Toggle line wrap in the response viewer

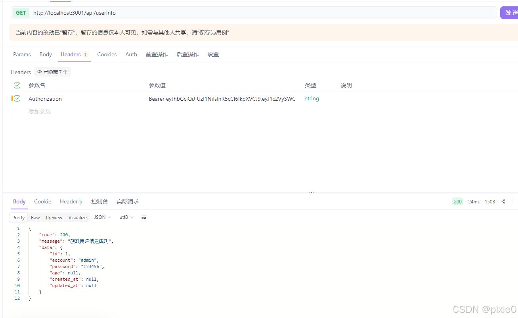(x=143, y=217)
